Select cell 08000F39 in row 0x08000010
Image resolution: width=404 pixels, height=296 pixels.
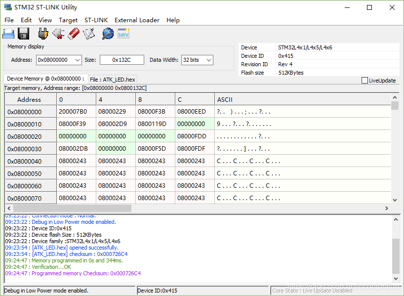(x=76, y=124)
